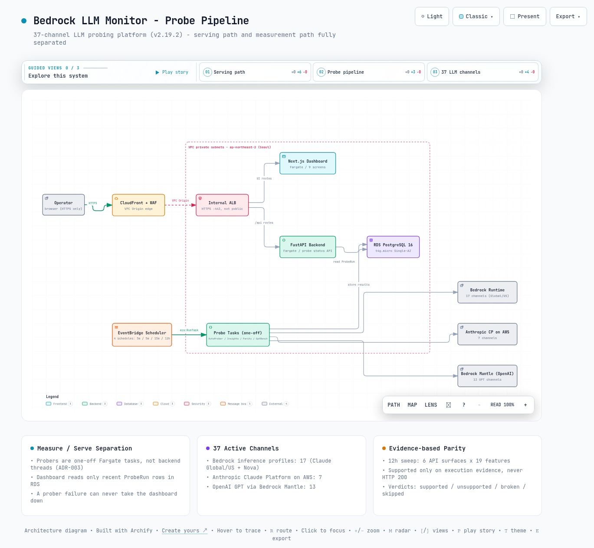Focus the Probe Tasks (one-off) node
Image resolution: width=594 pixels, height=548 pixels.
click(x=238, y=335)
